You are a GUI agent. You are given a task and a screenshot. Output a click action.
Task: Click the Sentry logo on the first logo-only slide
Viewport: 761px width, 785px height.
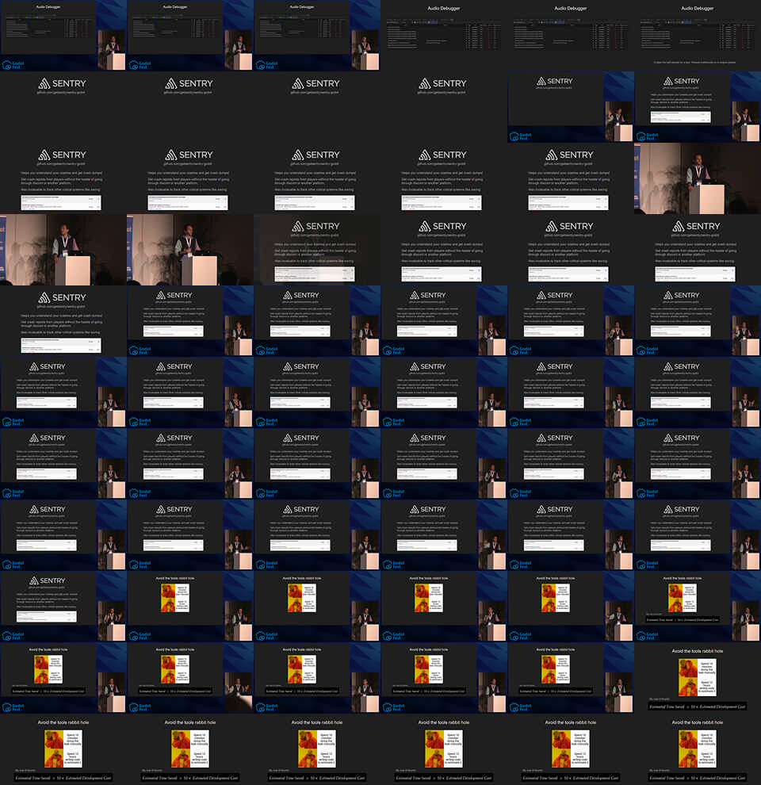coord(63,83)
